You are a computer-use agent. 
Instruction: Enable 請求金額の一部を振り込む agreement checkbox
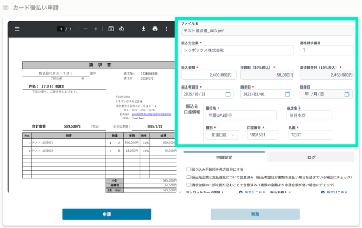[189, 185]
